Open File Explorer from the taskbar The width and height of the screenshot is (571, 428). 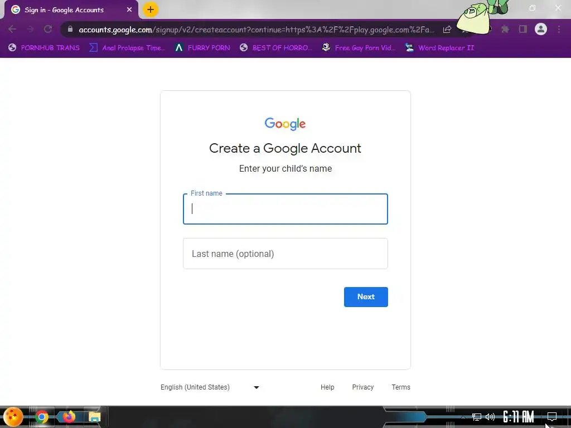(95, 417)
